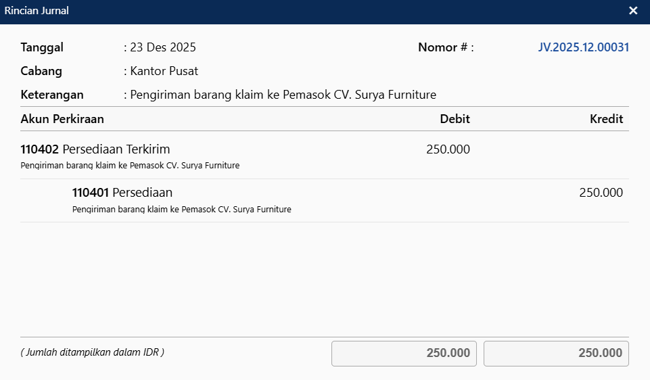650x380 pixels.
Task: Click the Kantor Pusat branch value
Action: pos(164,71)
